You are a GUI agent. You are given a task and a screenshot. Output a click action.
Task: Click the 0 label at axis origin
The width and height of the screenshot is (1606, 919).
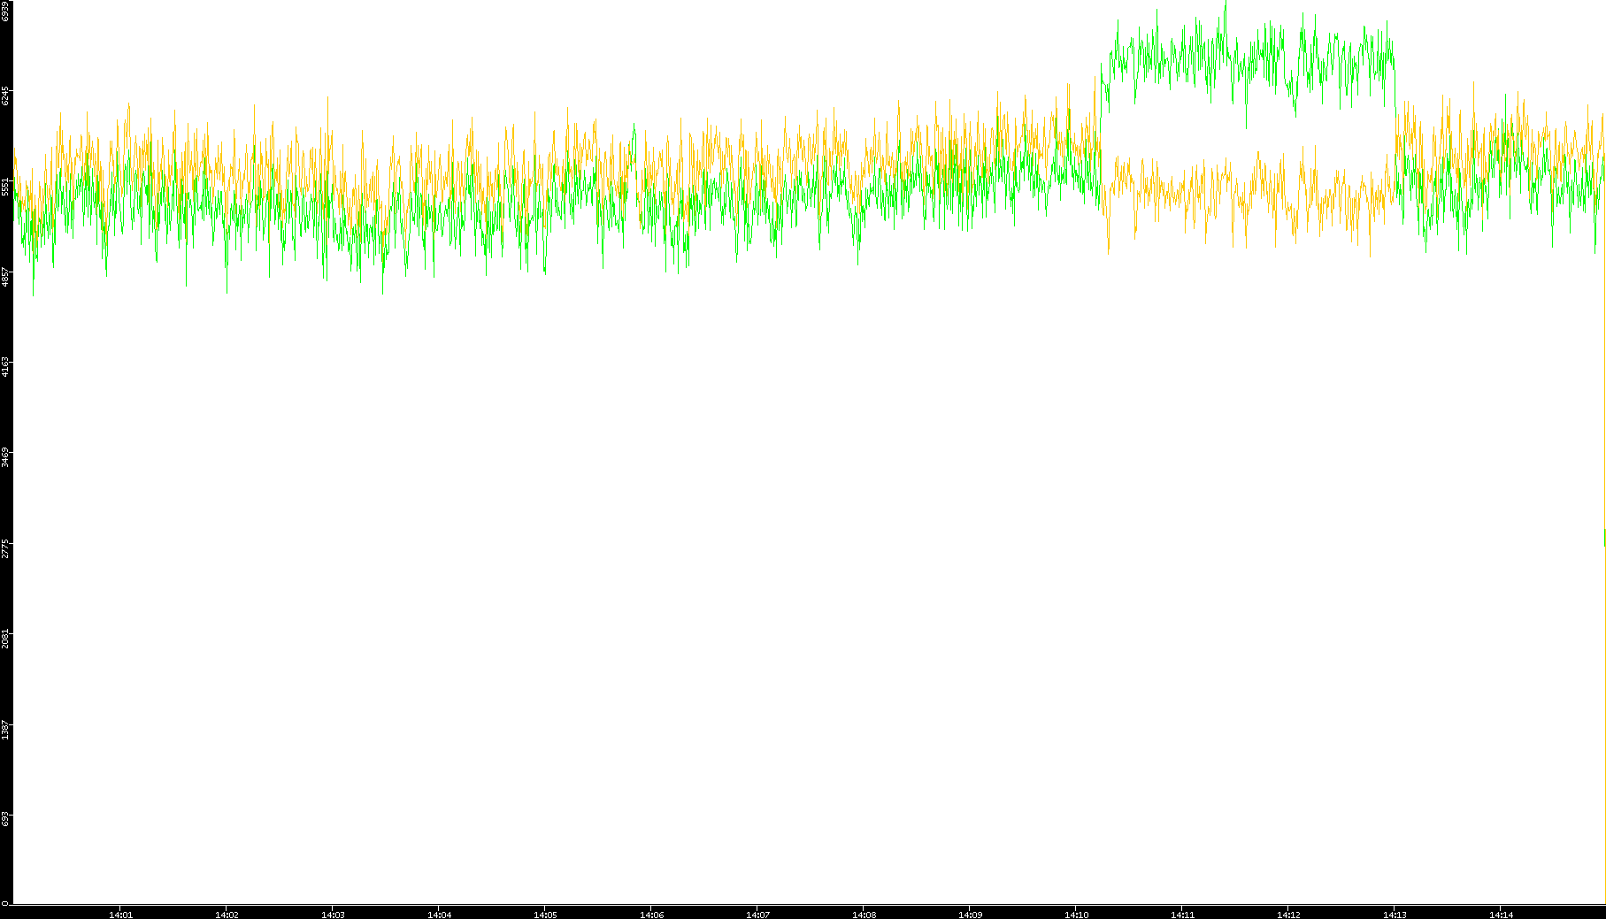4,903
